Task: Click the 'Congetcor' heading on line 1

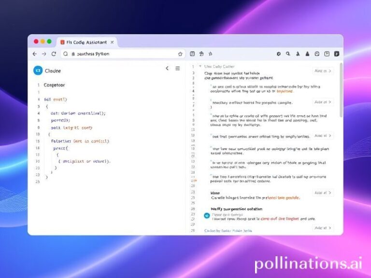Action: click(x=54, y=85)
